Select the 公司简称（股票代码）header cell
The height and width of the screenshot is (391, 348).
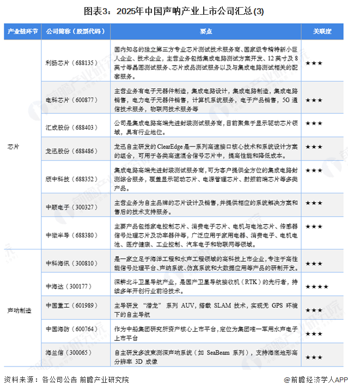point(76,32)
